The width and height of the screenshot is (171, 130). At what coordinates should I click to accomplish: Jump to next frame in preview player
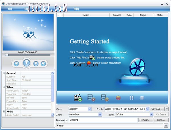coord(43,64)
